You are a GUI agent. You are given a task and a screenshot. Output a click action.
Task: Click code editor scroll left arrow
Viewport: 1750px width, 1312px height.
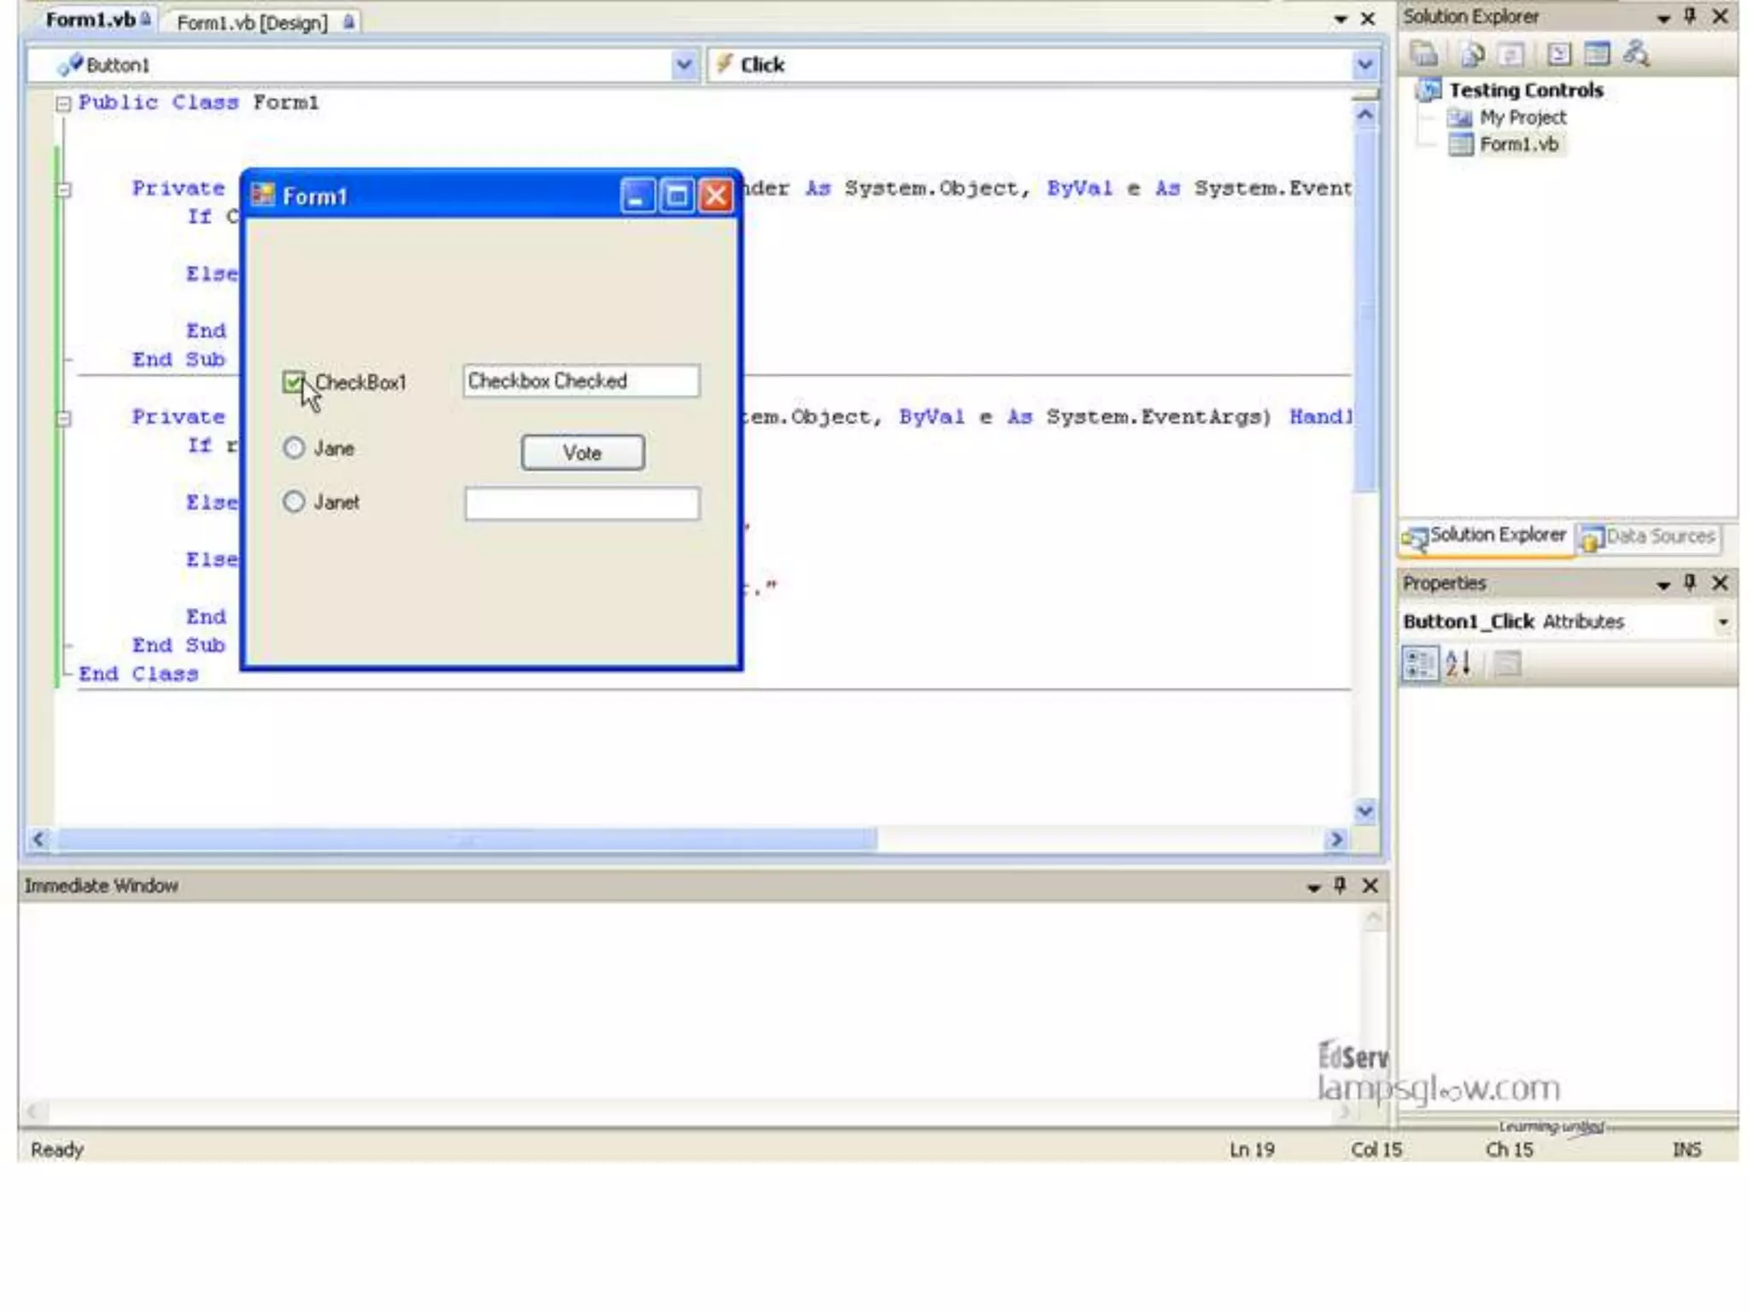(38, 840)
